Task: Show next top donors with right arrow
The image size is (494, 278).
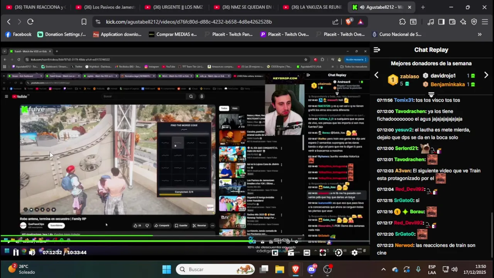Action: (x=486, y=75)
